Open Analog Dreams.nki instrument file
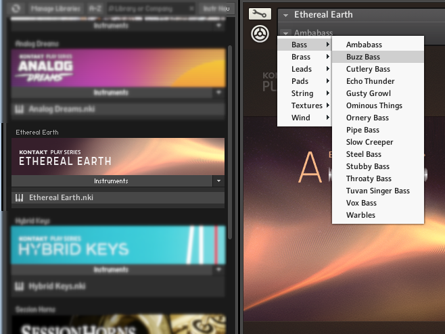The image size is (445, 334). click(x=118, y=110)
